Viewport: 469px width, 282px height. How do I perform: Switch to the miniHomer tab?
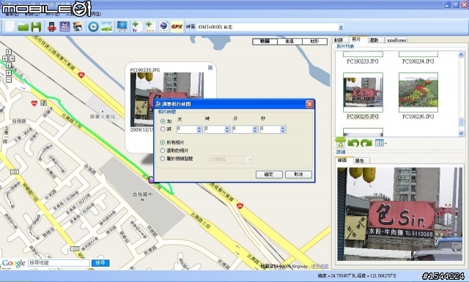pyautogui.click(x=396, y=40)
